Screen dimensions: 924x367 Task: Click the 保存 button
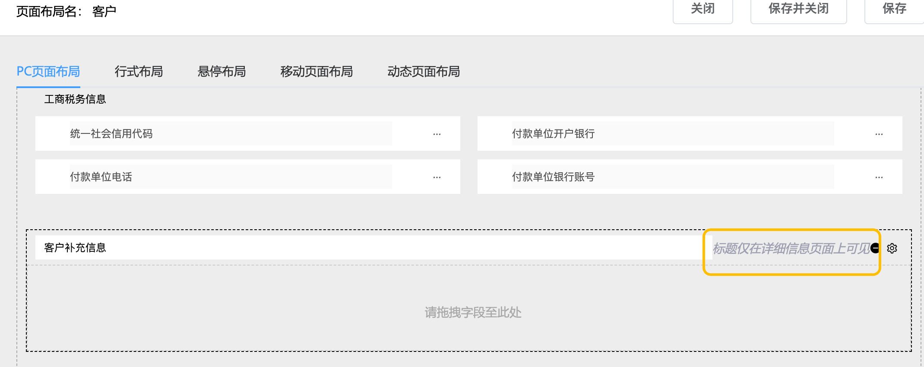[x=894, y=9]
